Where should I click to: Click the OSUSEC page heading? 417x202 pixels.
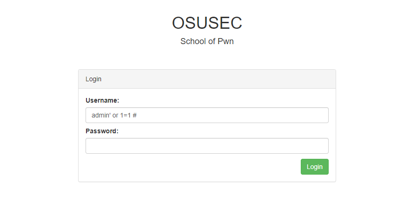point(207,23)
